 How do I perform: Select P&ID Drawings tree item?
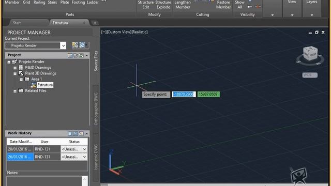[38, 68]
